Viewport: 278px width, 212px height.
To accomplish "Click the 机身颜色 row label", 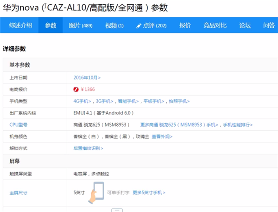I will [x=19, y=136].
